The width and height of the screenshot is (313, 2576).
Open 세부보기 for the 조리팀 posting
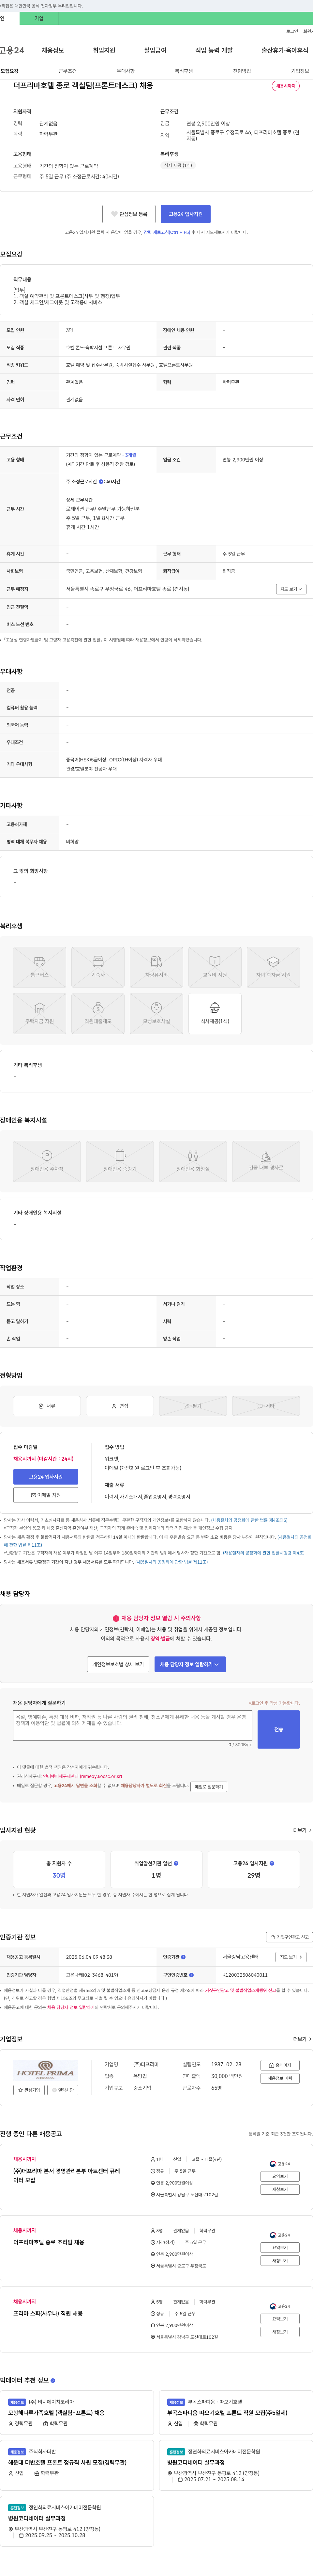280,2261
